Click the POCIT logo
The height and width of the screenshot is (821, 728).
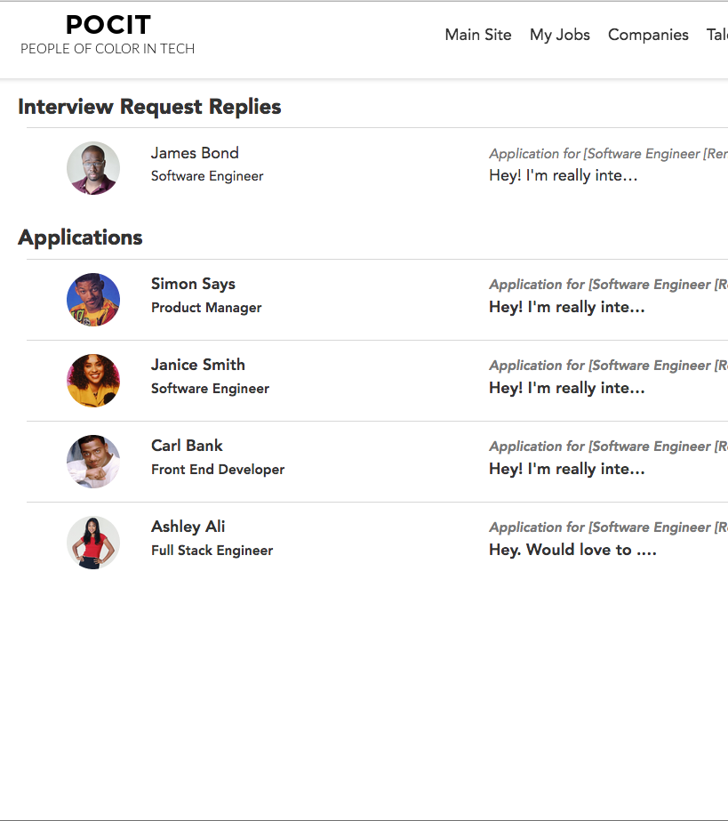(107, 25)
